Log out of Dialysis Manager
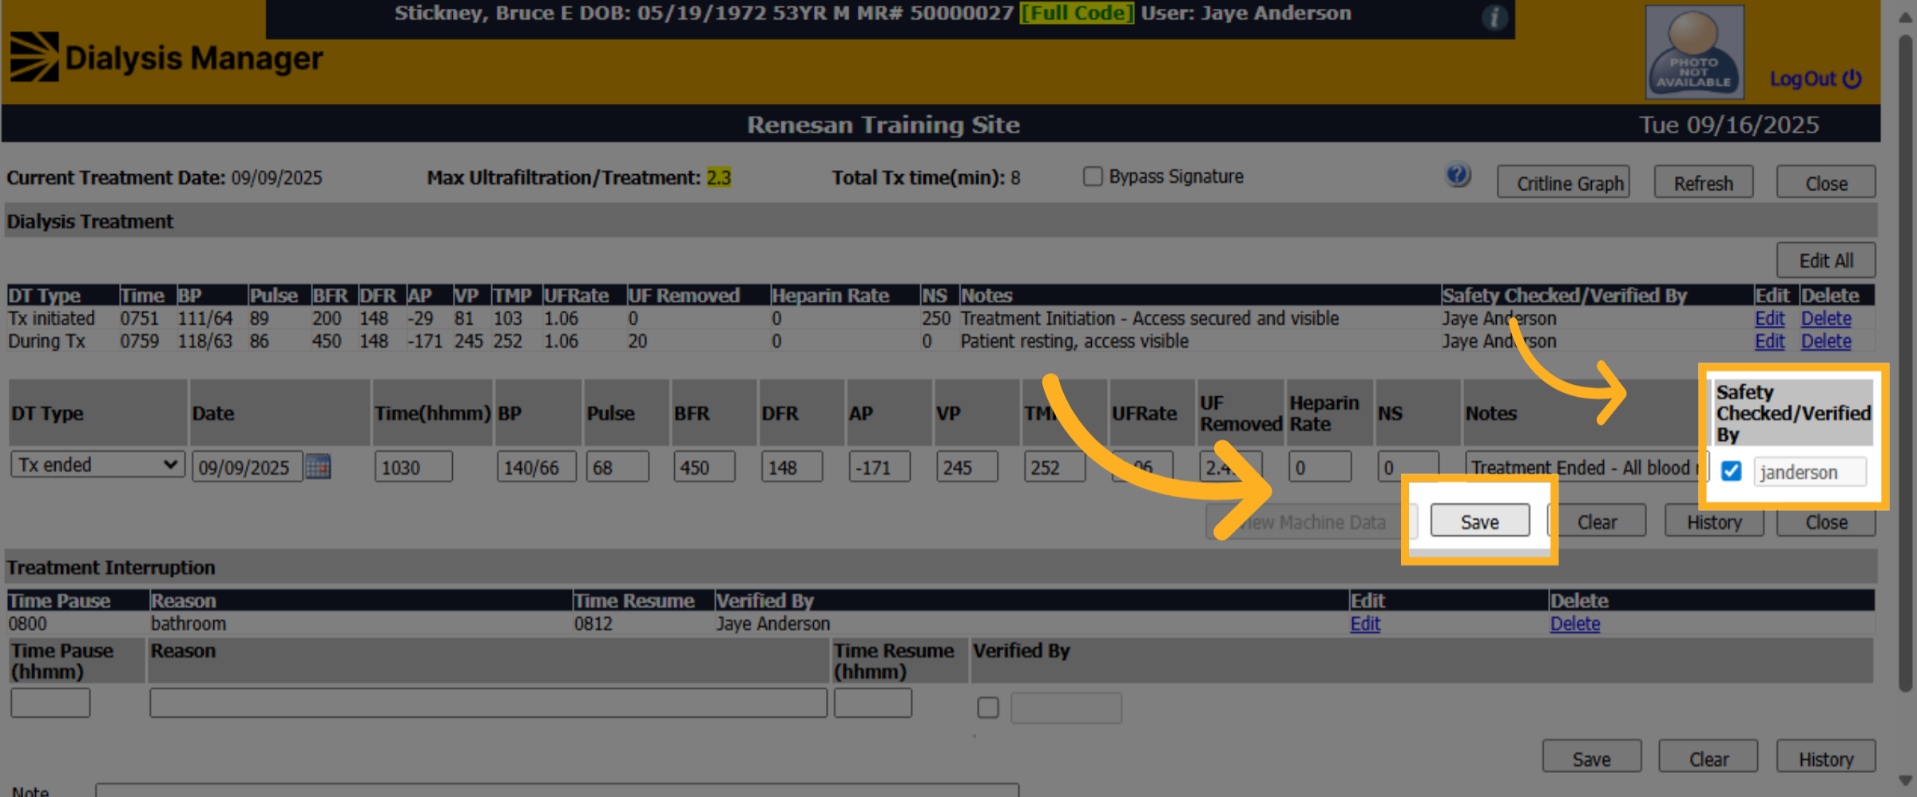Viewport: 1917px width, 797px height. [1815, 79]
